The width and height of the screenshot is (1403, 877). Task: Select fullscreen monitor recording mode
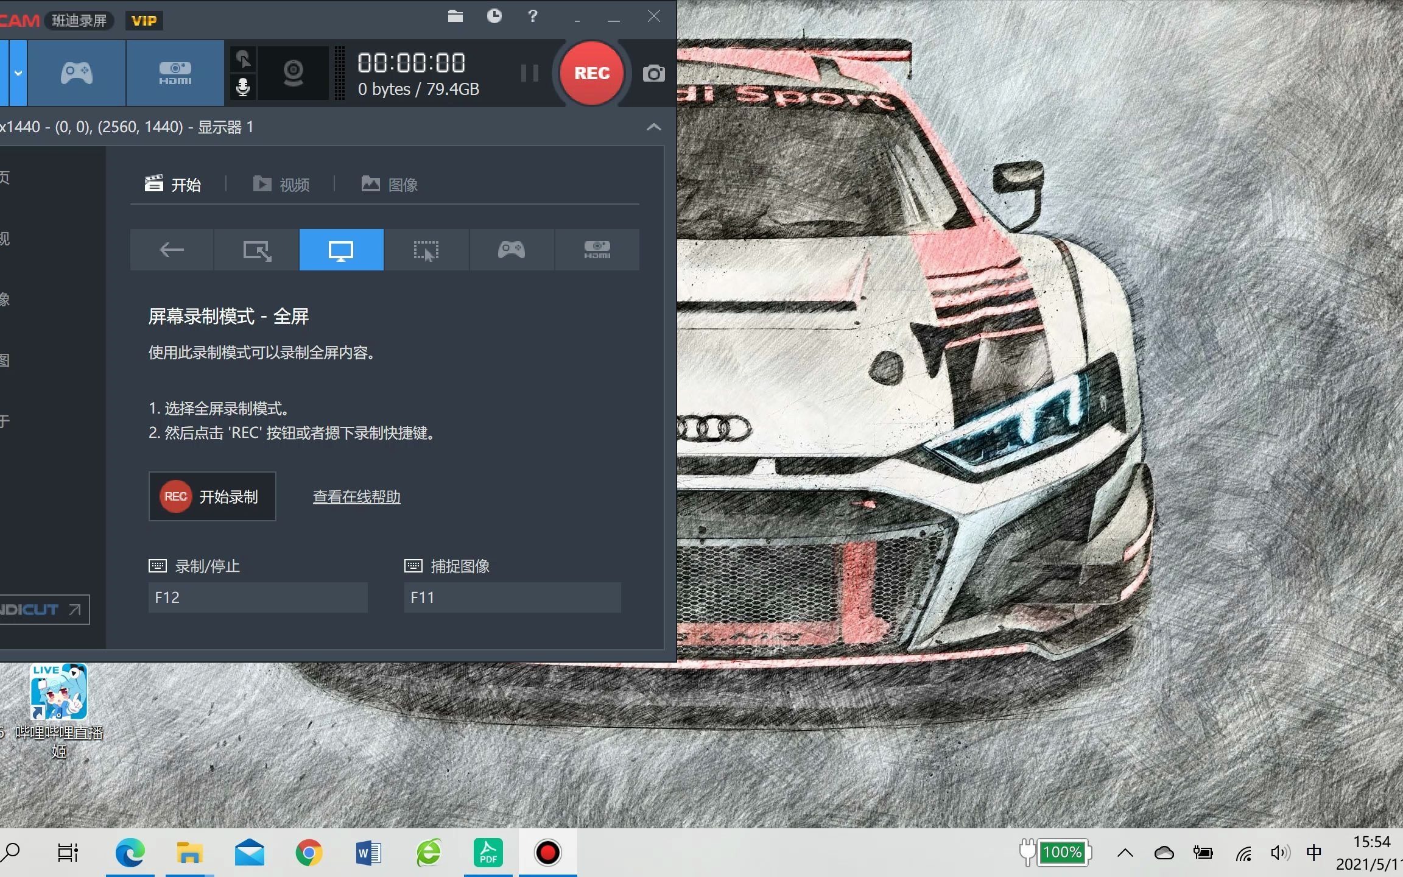coord(341,250)
